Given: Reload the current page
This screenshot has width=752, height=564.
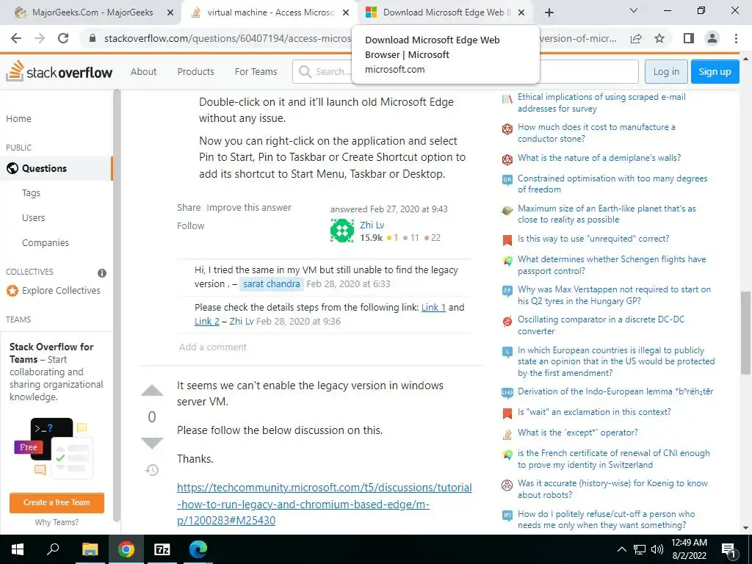Looking at the screenshot, I should [63, 38].
